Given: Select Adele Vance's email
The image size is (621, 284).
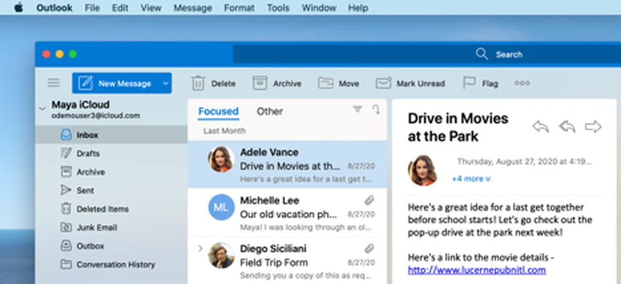Looking at the screenshot, I should [x=287, y=165].
